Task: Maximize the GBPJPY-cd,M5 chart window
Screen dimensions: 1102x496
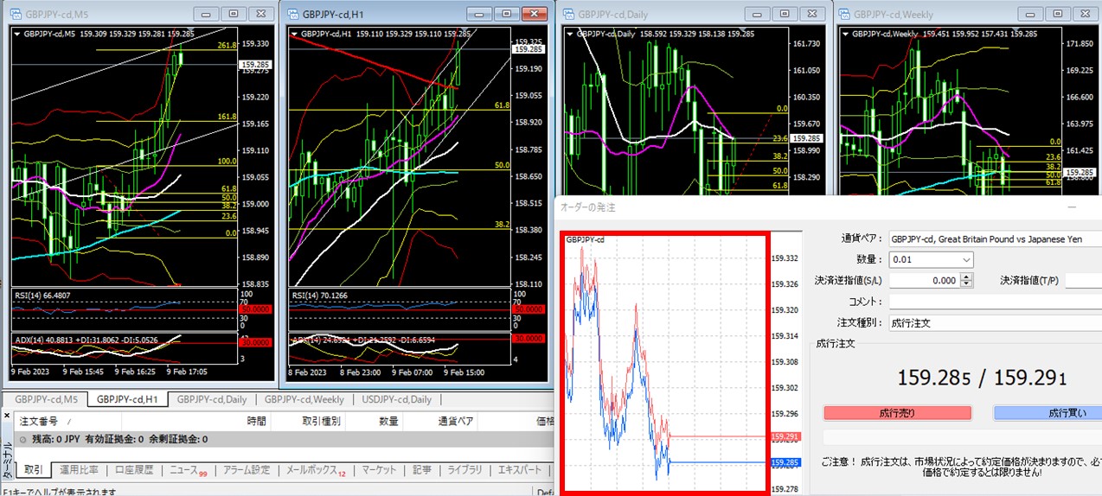Action: point(234,14)
